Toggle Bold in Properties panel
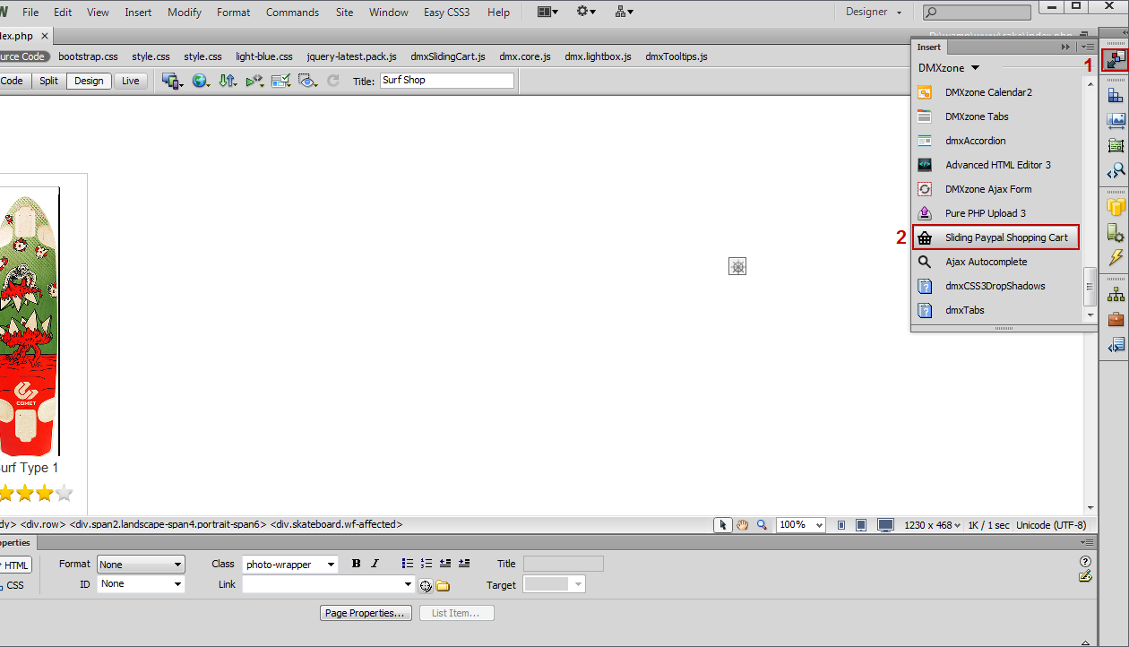 [356, 564]
